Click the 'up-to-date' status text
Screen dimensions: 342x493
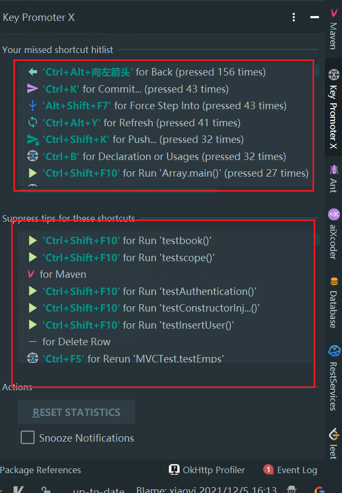tap(98, 490)
